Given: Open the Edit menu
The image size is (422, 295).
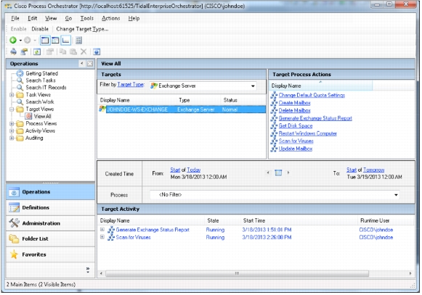Looking at the screenshot, I should [x=32, y=18].
